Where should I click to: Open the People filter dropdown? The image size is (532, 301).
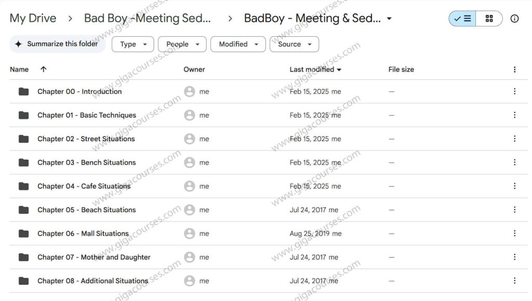182,44
